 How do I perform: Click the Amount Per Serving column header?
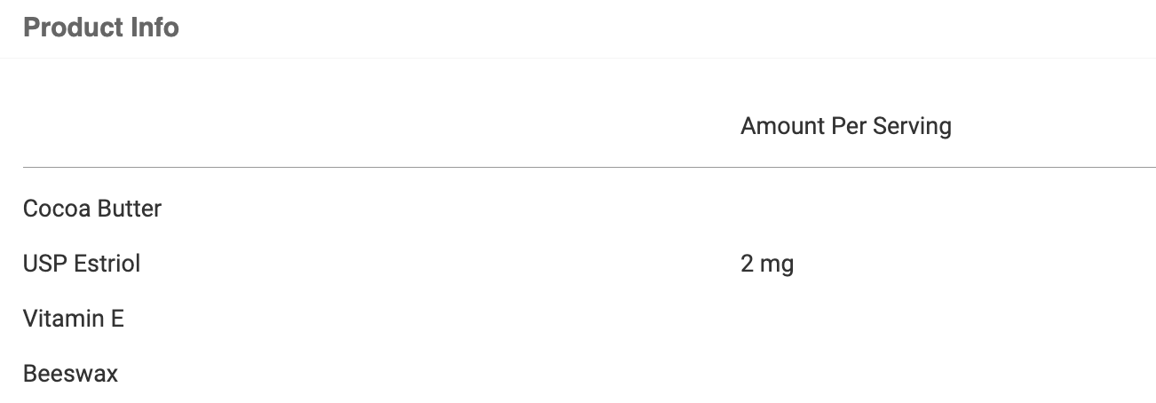(845, 126)
